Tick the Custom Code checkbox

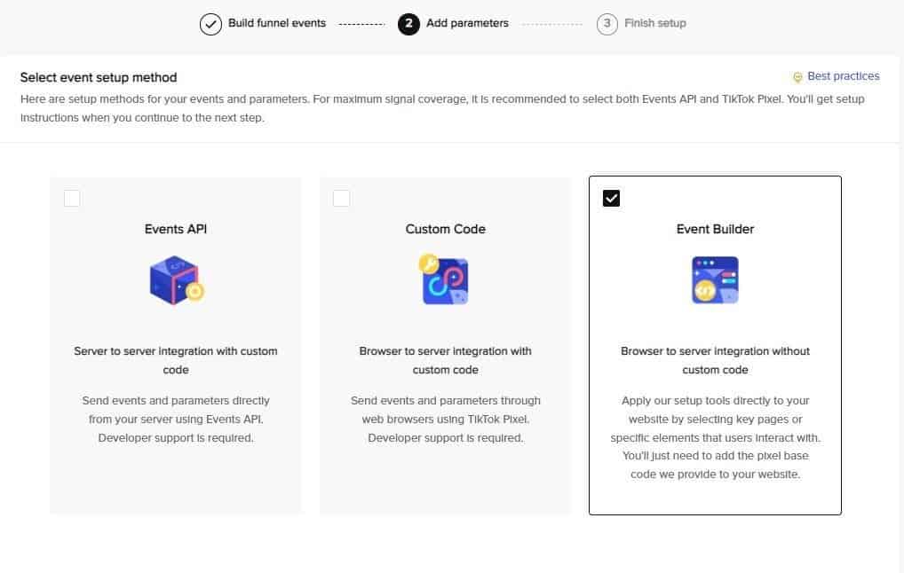click(x=341, y=199)
